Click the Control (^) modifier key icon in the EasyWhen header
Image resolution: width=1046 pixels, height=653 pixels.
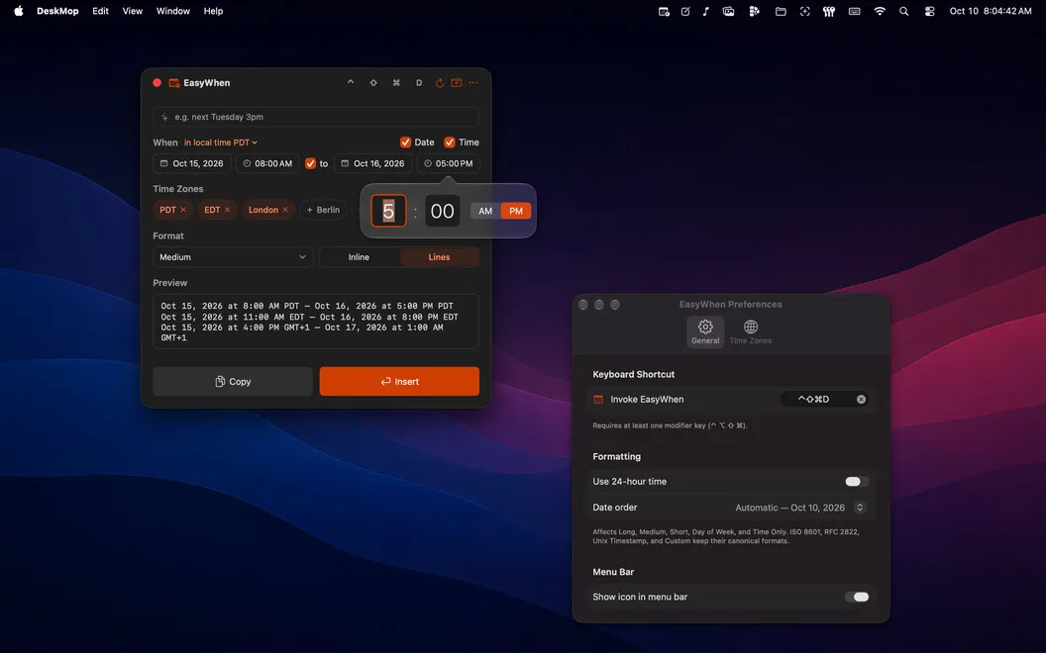(351, 83)
